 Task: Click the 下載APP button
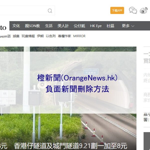[117, 10]
